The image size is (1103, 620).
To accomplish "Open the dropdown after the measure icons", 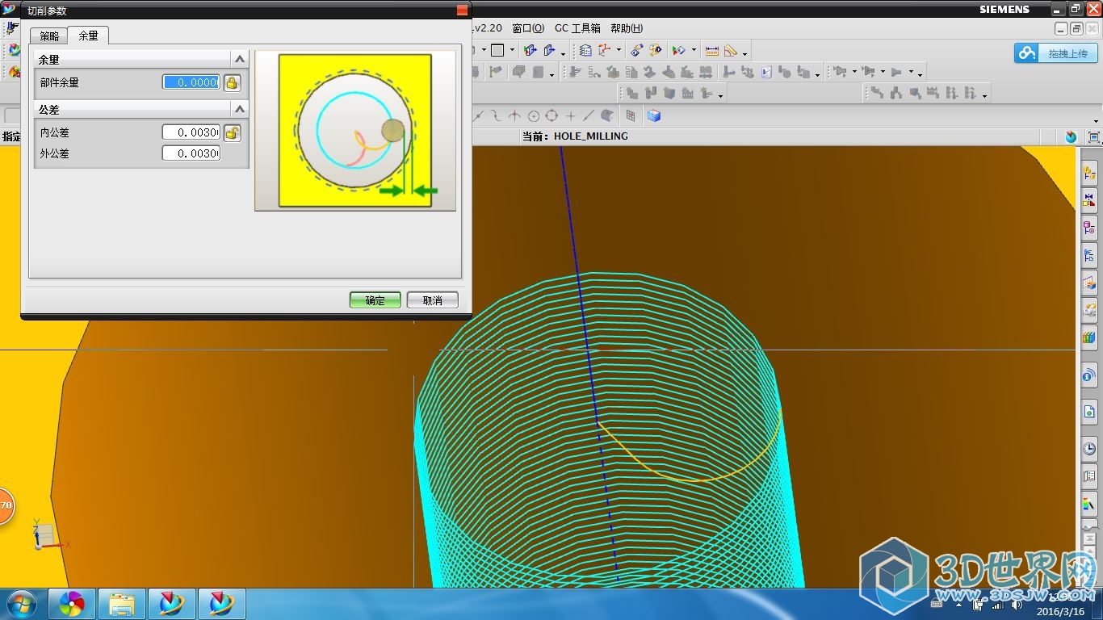I will click(744, 53).
